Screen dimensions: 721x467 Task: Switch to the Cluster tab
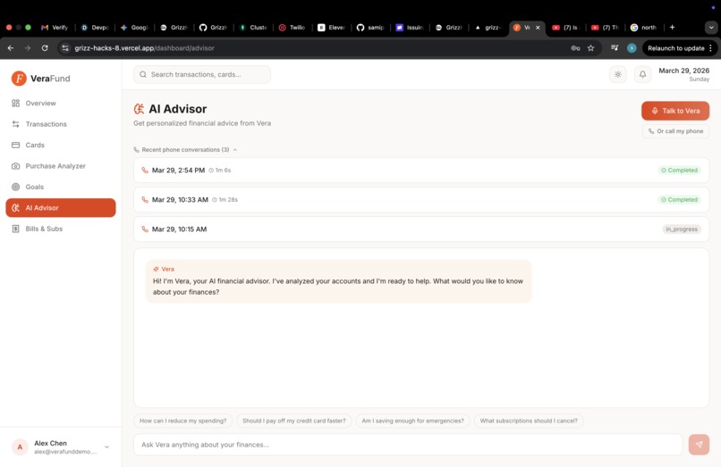[253, 28]
